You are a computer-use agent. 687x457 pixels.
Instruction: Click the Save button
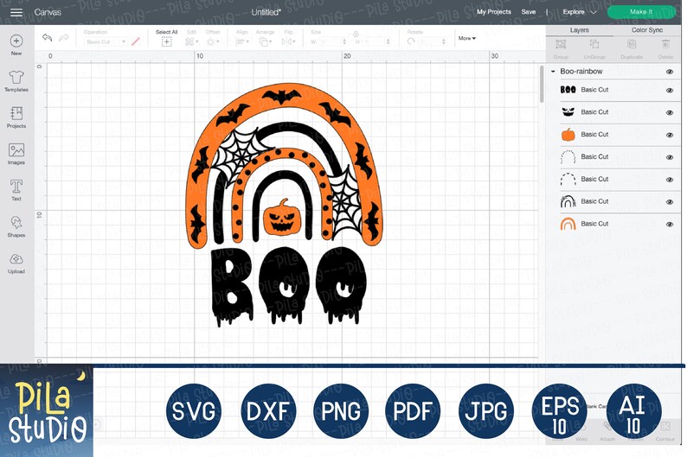[529, 12]
